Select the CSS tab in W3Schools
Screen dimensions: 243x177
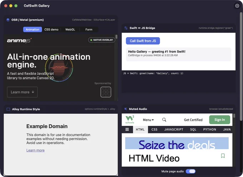coord(154,129)
